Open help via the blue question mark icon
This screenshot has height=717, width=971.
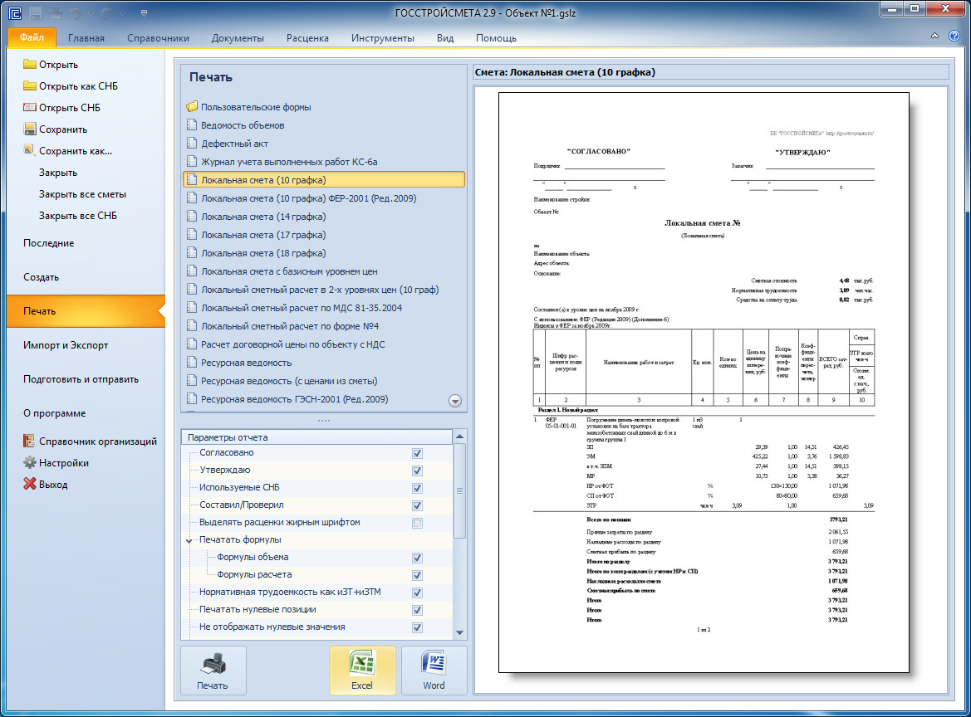click(x=954, y=36)
